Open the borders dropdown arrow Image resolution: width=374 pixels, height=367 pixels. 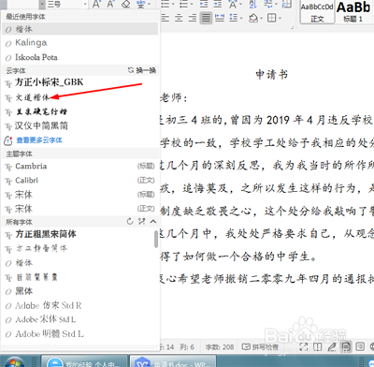click(280, 18)
